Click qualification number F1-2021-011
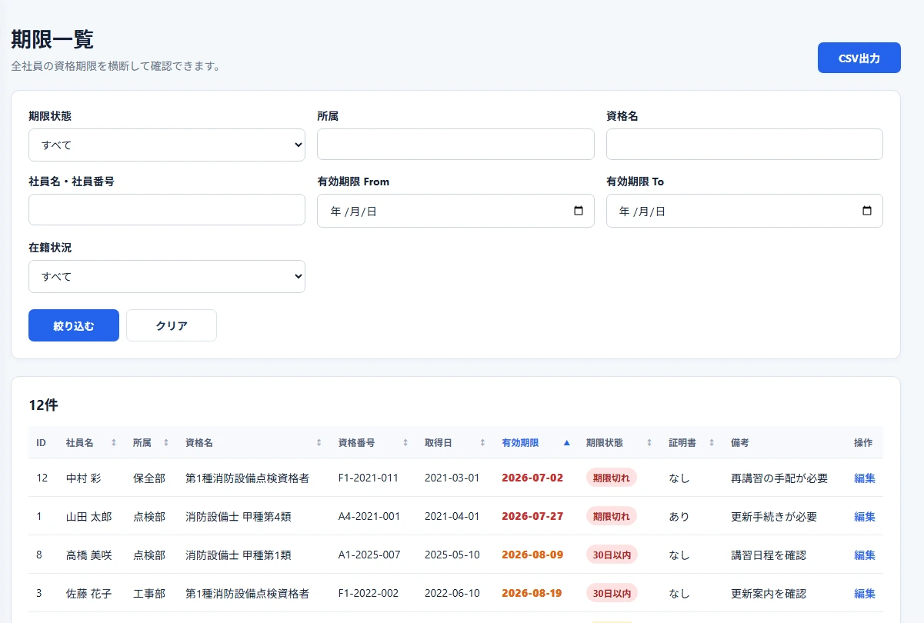The height and width of the screenshot is (623, 924). [369, 478]
